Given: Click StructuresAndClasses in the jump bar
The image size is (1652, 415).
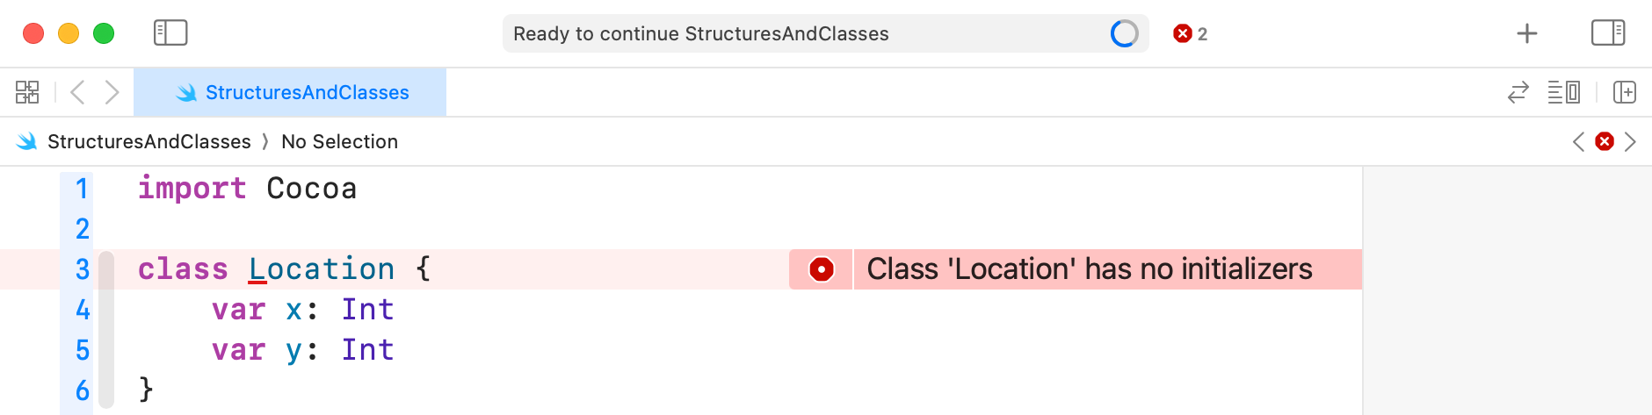Looking at the screenshot, I should coord(149,141).
